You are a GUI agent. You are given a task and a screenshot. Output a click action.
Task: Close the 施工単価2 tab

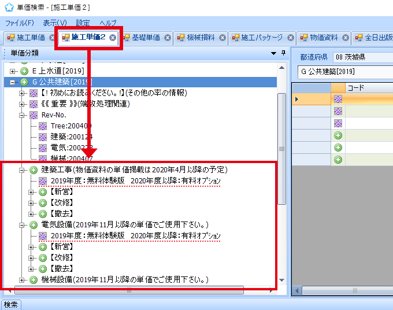[x=113, y=38]
